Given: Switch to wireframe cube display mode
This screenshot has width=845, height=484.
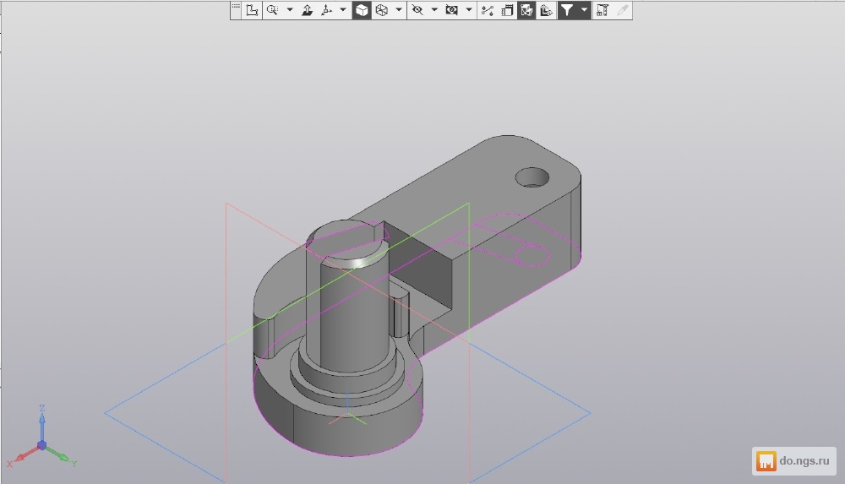Looking at the screenshot, I should 382,10.
